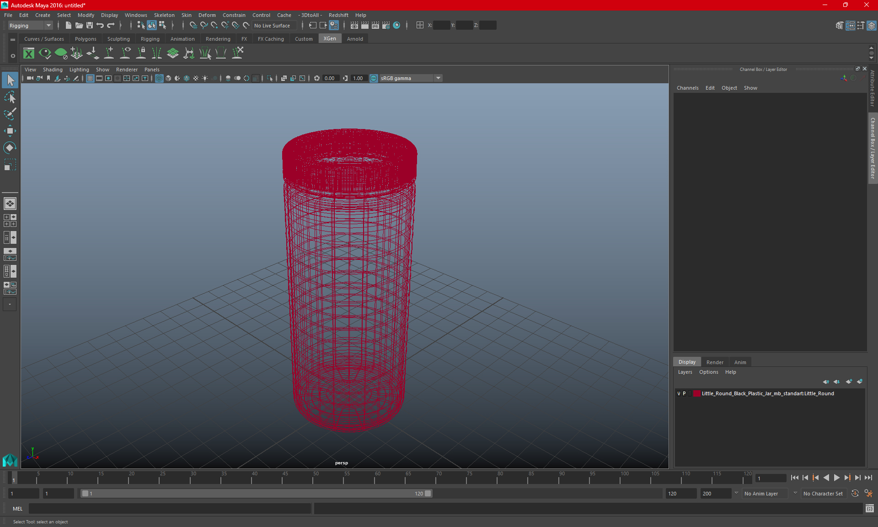This screenshot has height=527, width=878.
Task: Click the Anim button in Channel Box
Action: pyautogui.click(x=740, y=362)
